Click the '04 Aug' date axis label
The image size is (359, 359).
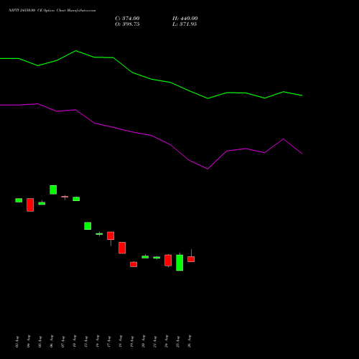[29, 341]
